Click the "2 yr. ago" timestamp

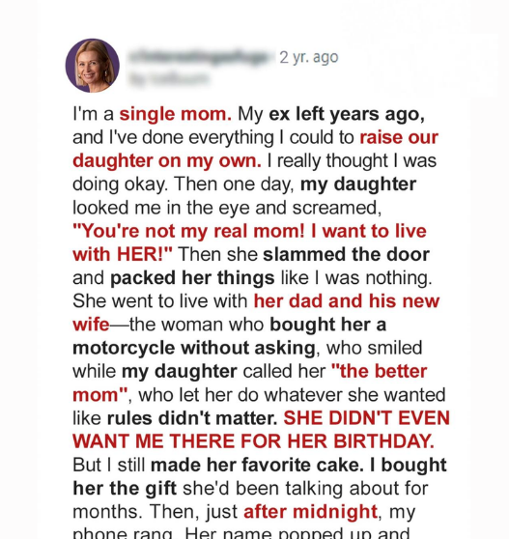(309, 57)
